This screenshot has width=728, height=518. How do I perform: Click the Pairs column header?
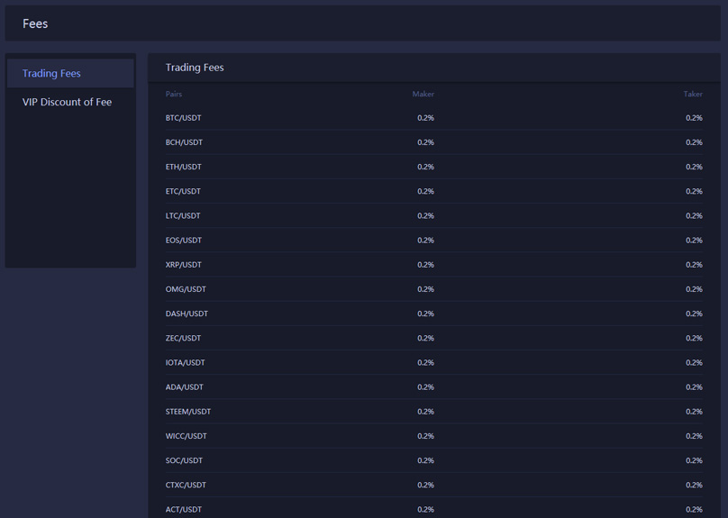click(174, 95)
